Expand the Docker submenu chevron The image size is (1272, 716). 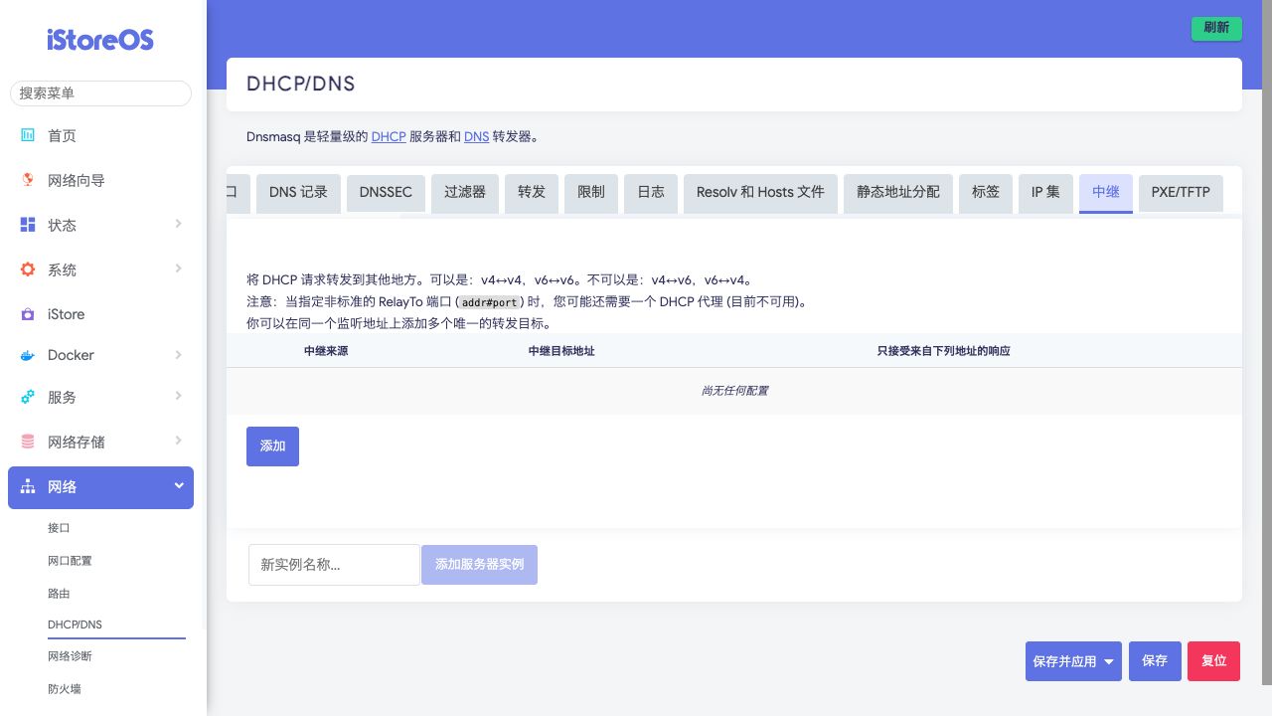tap(179, 354)
